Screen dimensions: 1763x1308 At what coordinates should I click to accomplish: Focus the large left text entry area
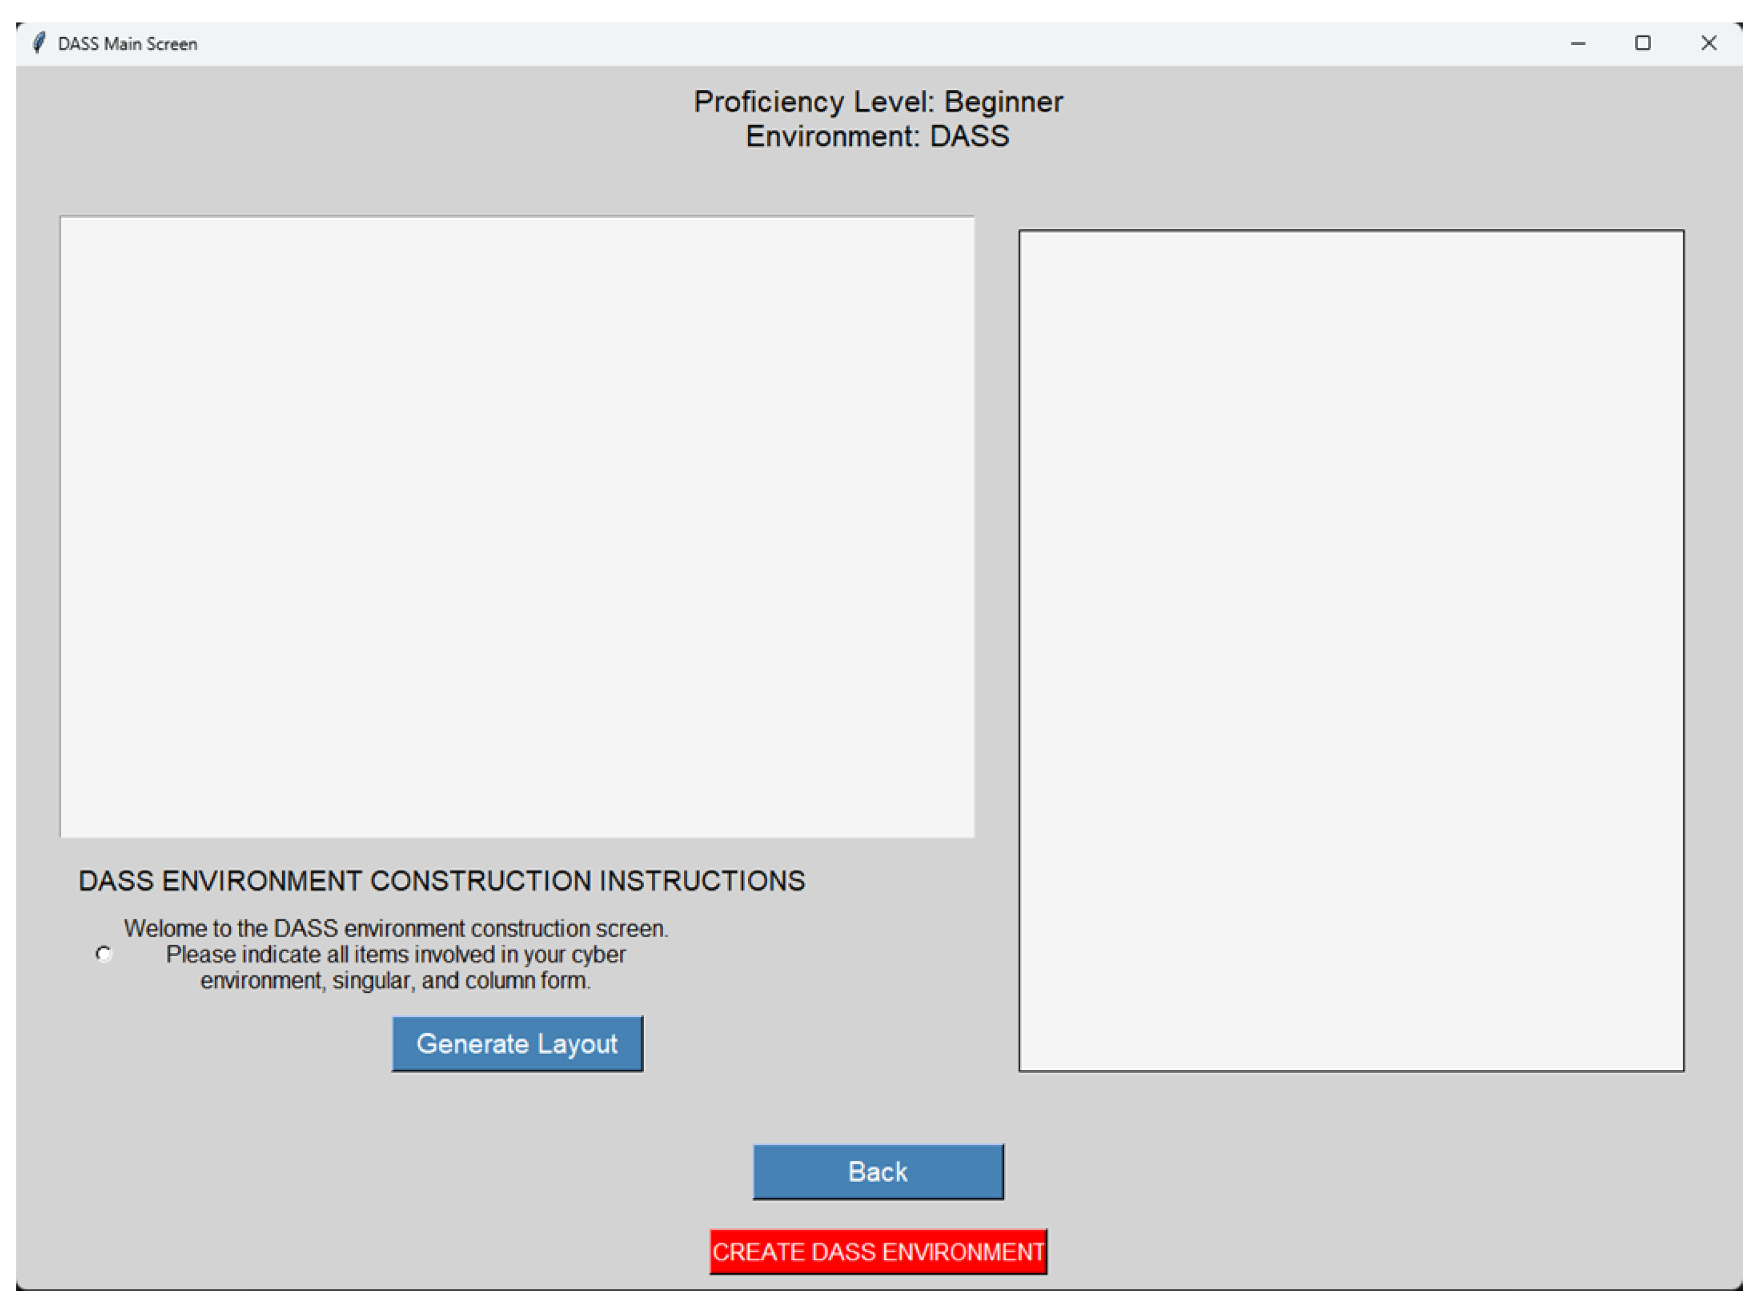coord(517,526)
